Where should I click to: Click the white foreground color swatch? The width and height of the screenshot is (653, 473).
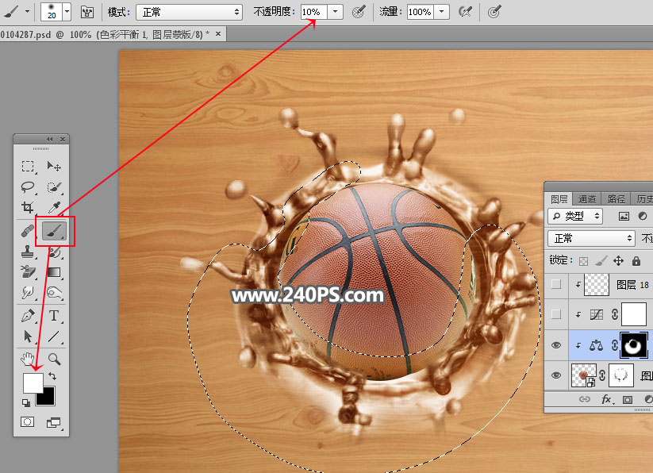pos(32,382)
